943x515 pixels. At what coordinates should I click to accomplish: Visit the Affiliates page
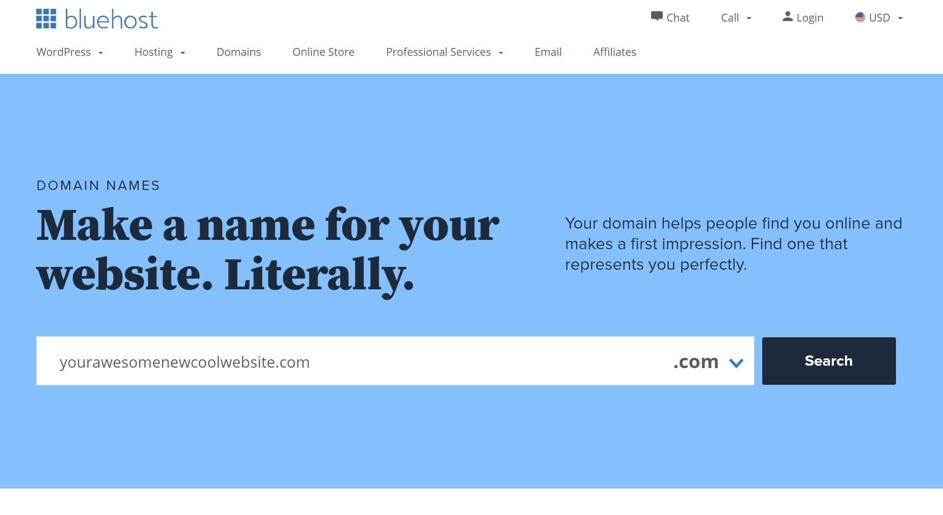pos(614,52)
